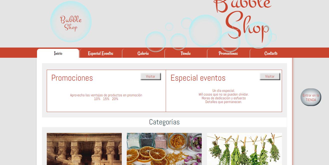The width and height of the screenshot is (329, 165).
Task: Click the 'Aprovecha las ventajas' promotion text
Action: pos(106,95)
